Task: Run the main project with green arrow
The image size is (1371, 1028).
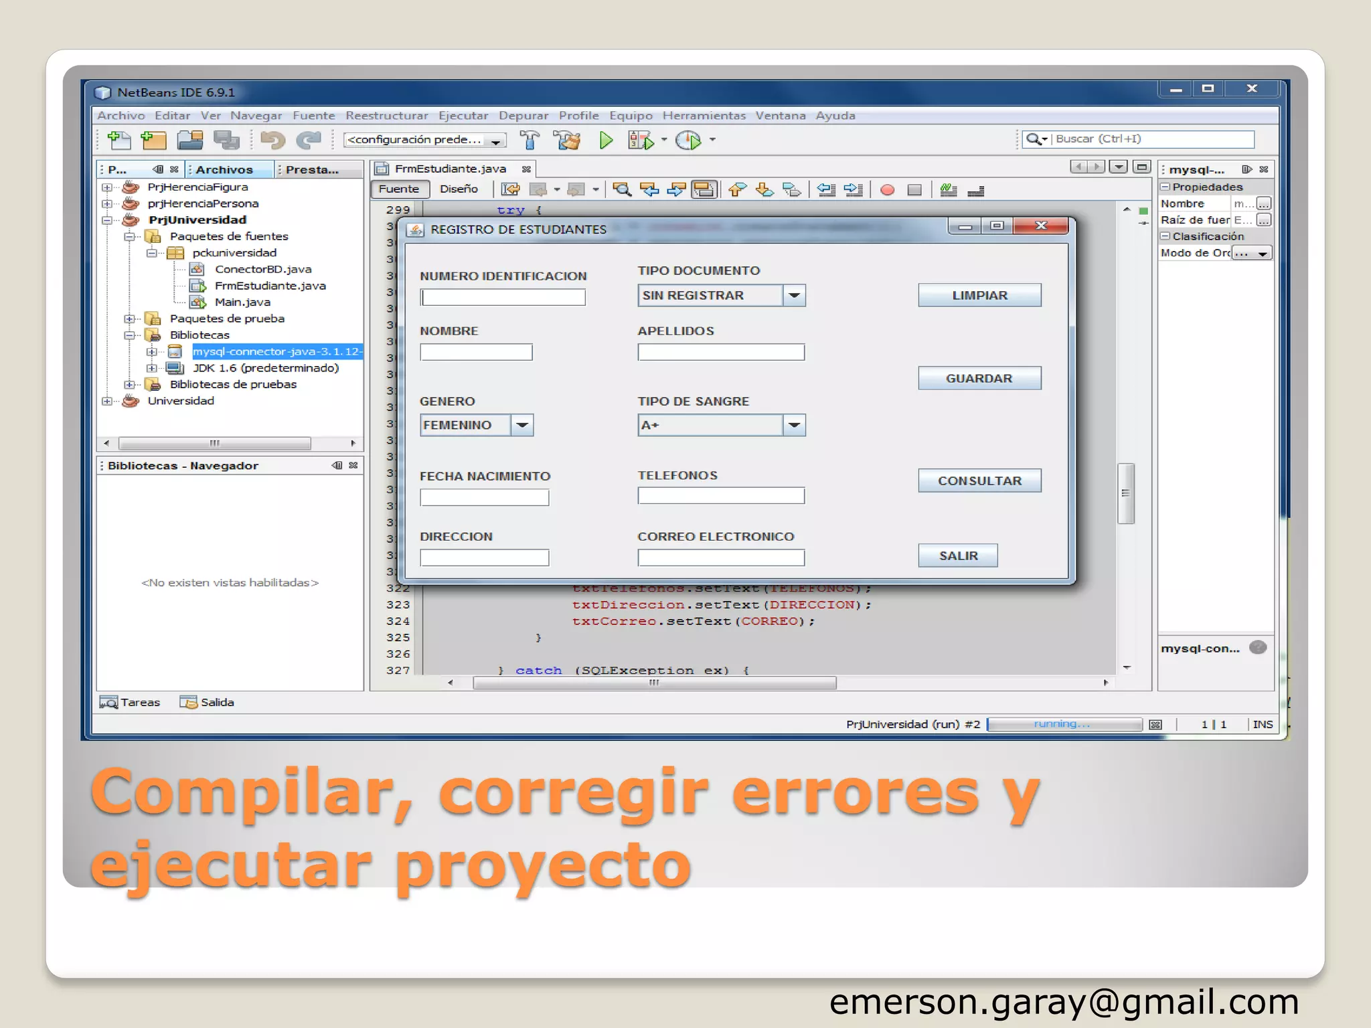Action: (606, 140)
